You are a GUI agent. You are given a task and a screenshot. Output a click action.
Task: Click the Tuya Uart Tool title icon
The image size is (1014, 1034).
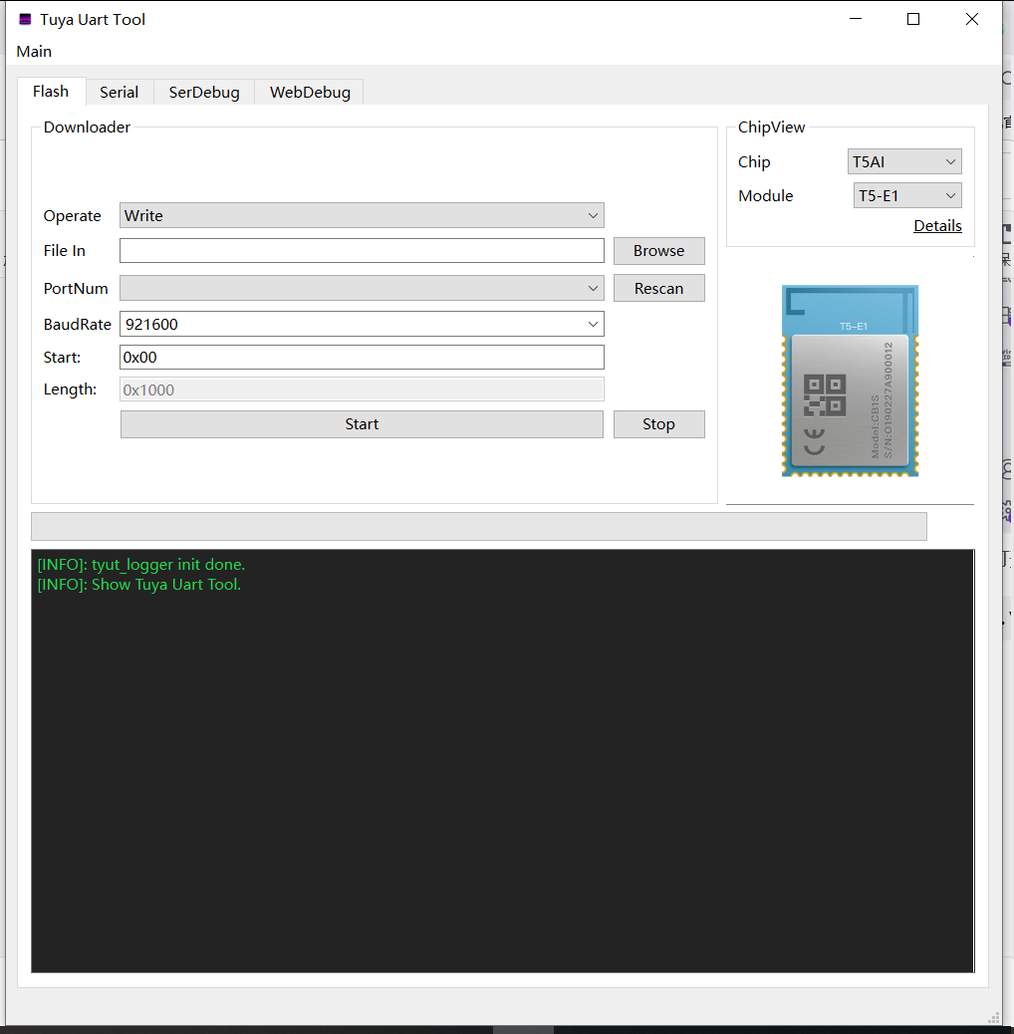25,19
